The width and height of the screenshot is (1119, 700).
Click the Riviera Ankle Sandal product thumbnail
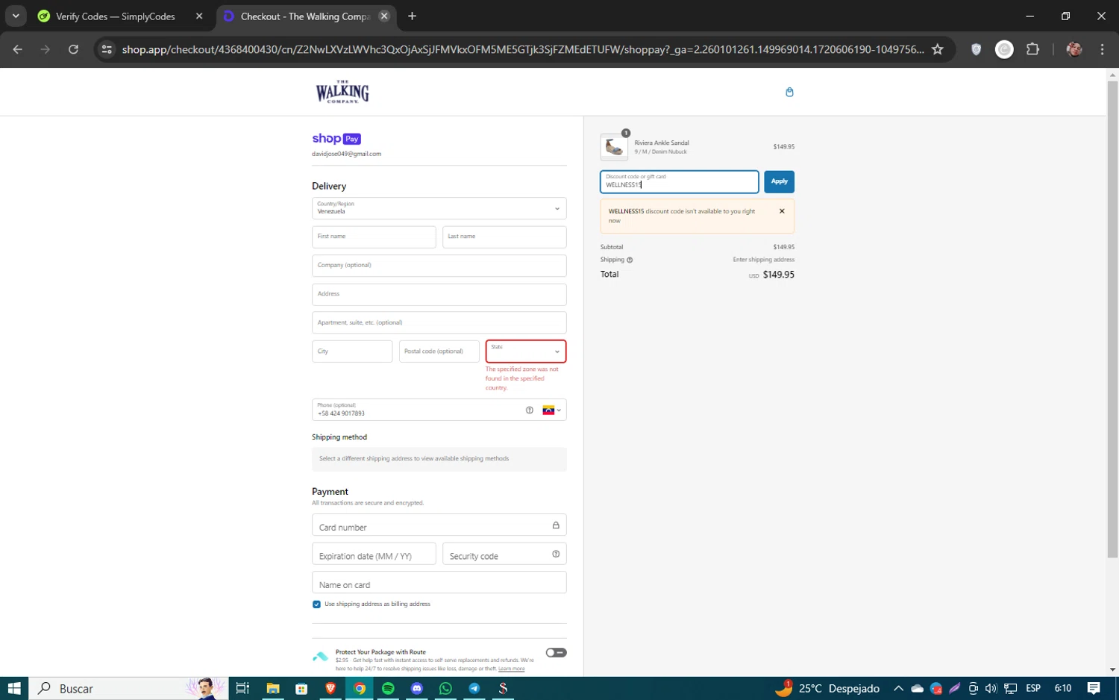point(614,147)
